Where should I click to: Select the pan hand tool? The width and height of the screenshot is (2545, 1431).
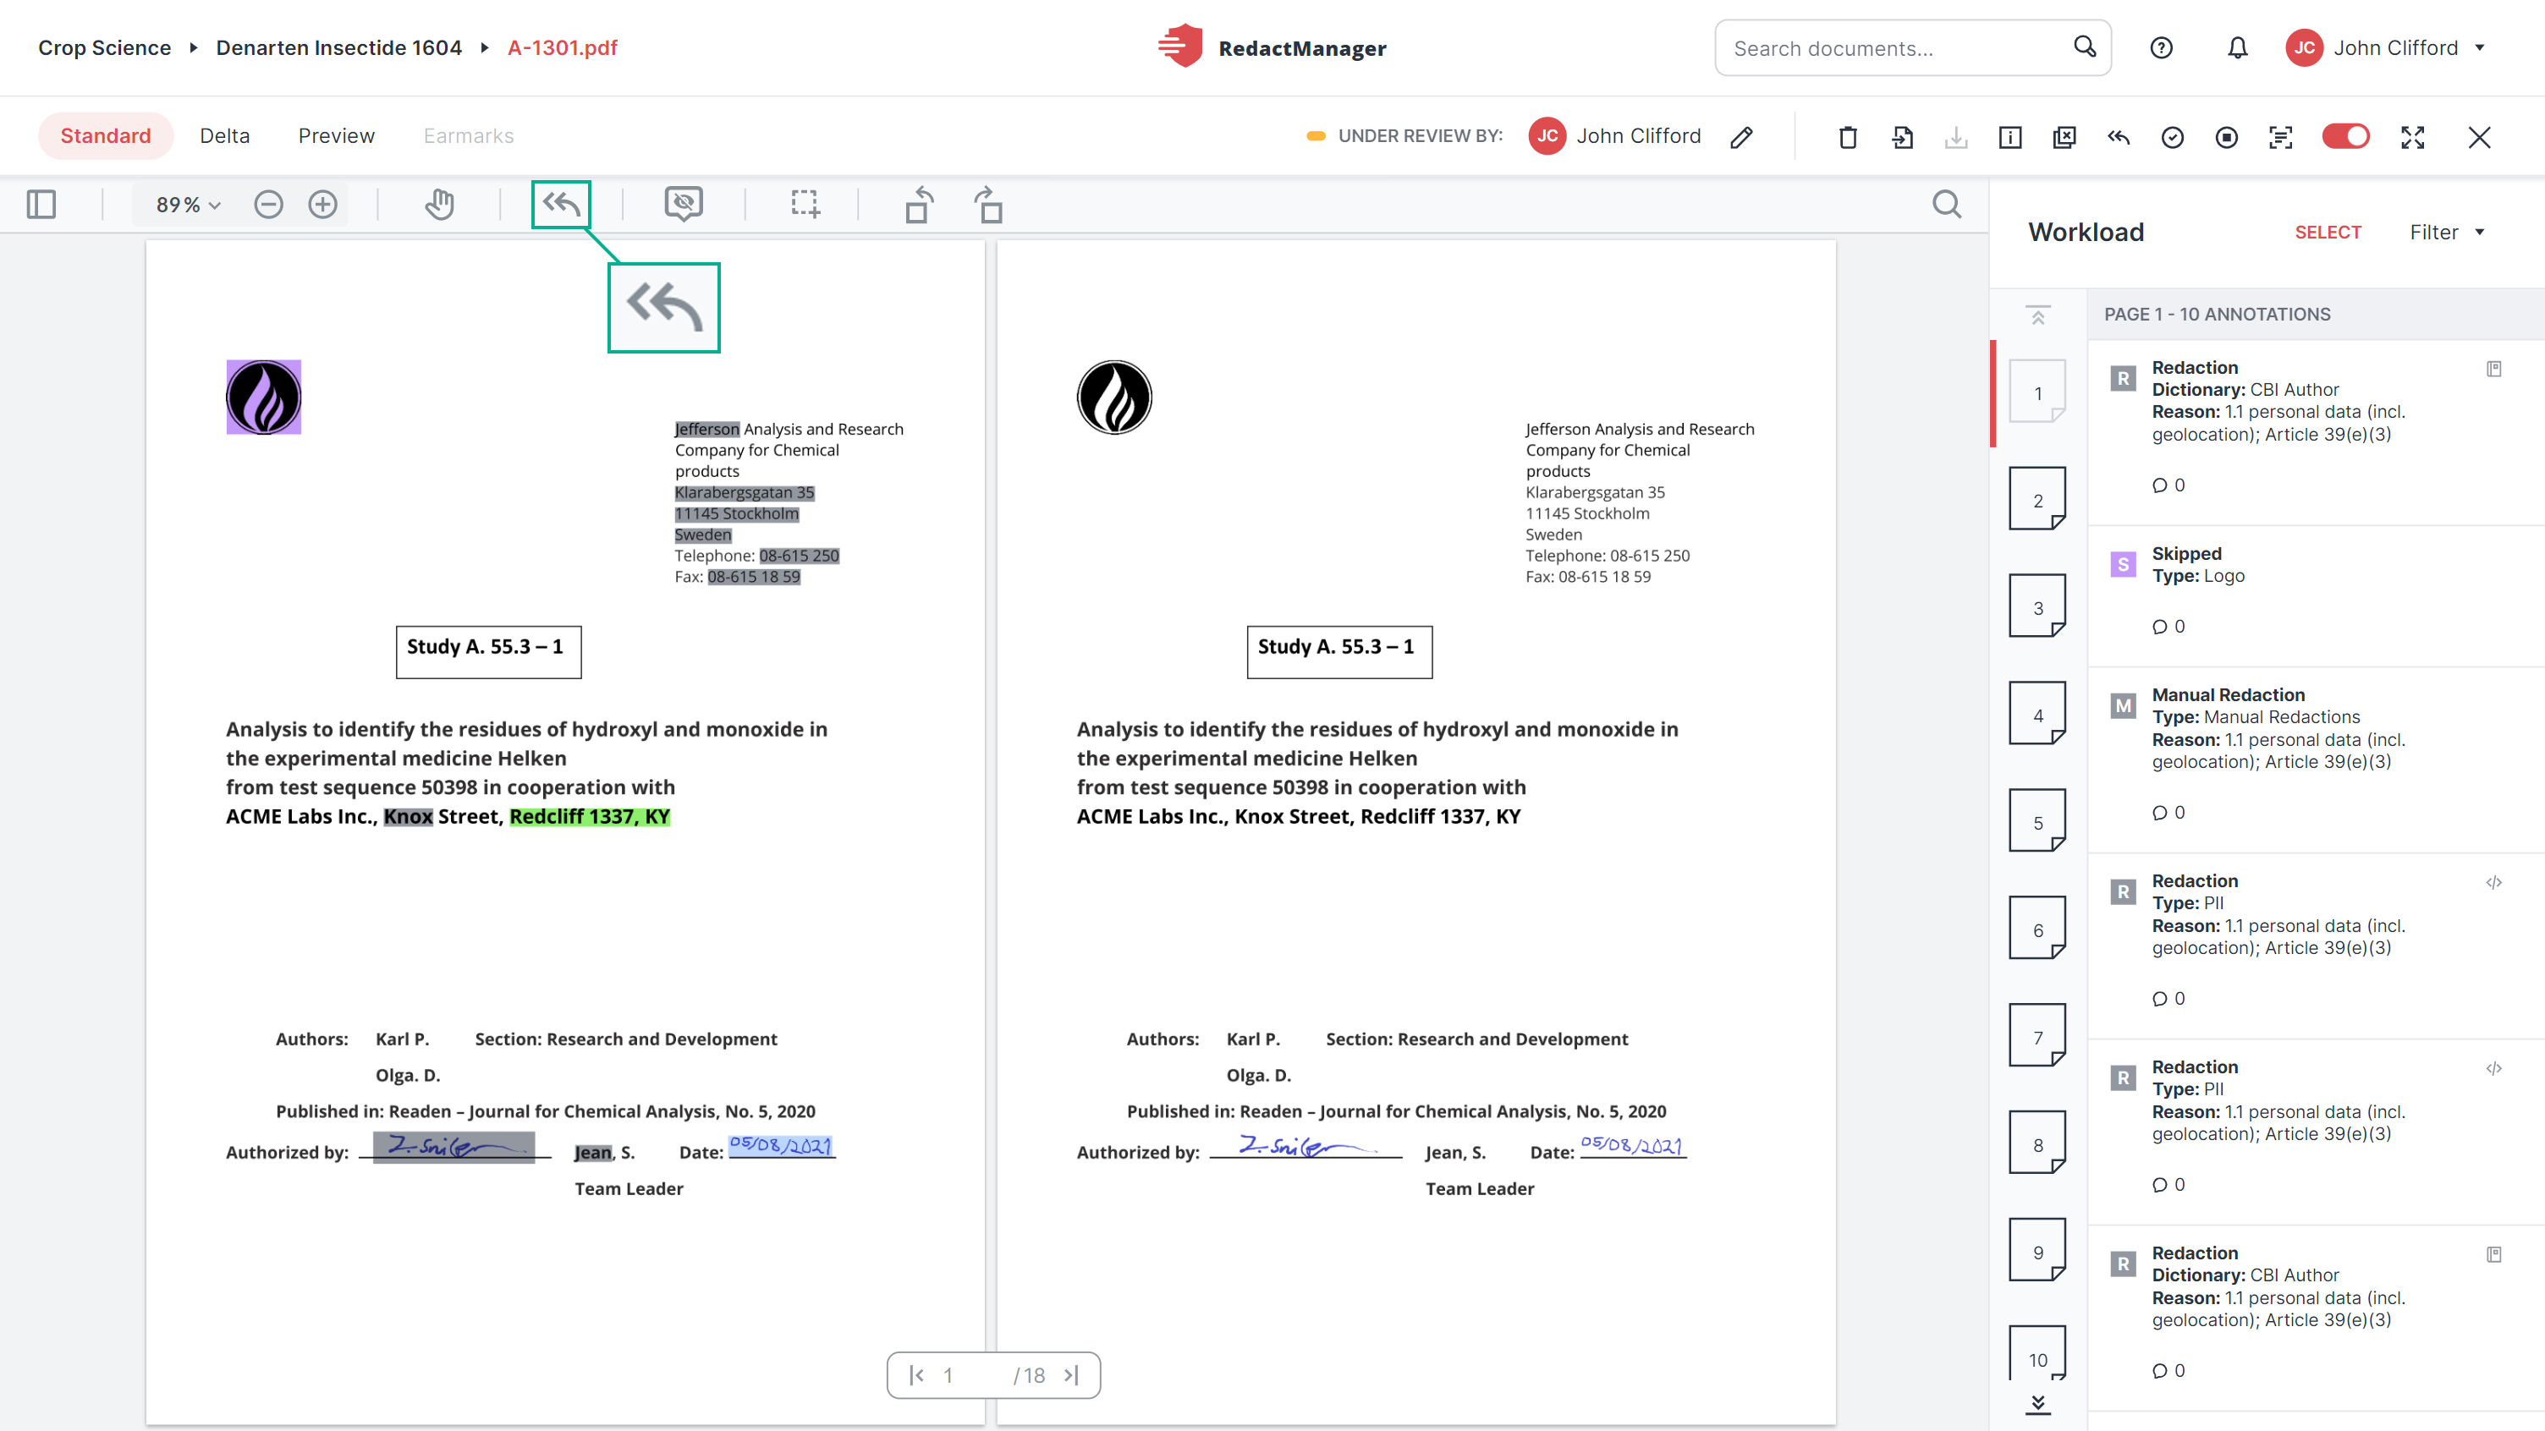[440, 205]
